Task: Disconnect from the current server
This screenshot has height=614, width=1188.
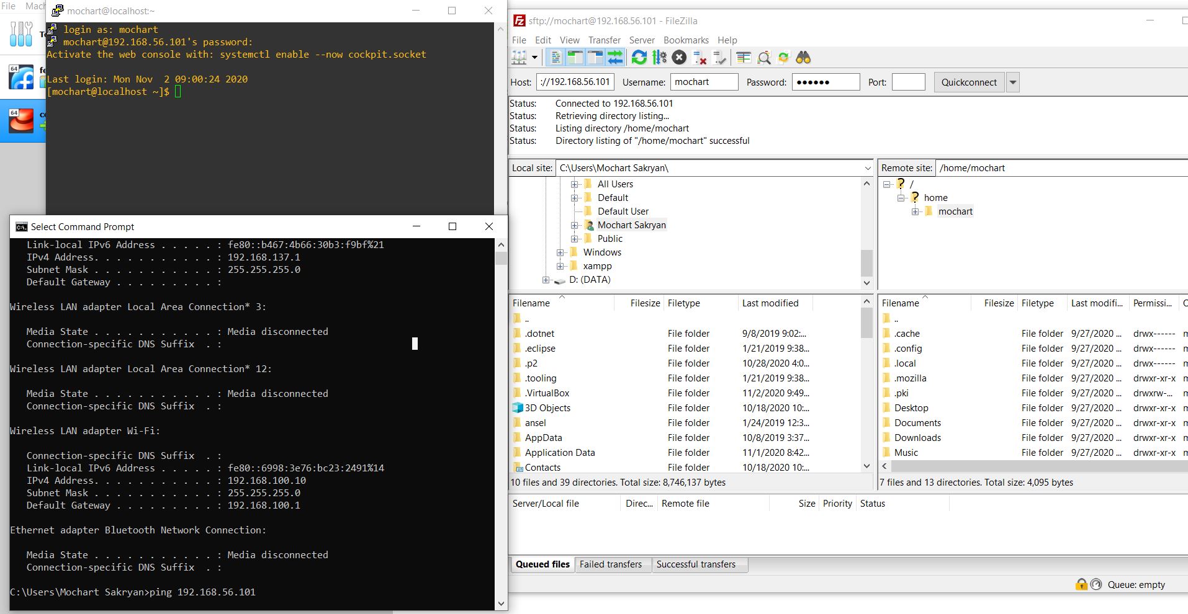Action: (700, 58)
